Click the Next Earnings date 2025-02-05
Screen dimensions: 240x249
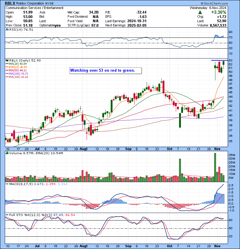point(137,25)
